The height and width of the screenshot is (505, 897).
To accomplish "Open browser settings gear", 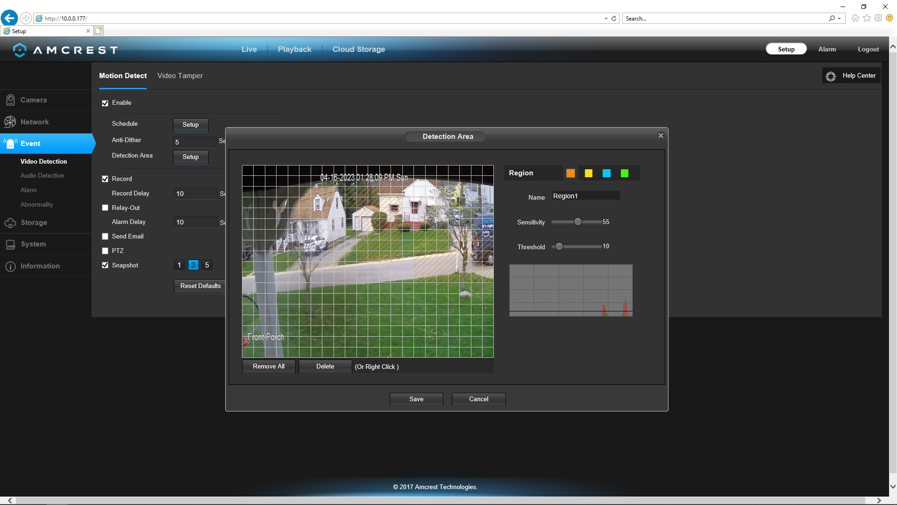I will point(878,18).
